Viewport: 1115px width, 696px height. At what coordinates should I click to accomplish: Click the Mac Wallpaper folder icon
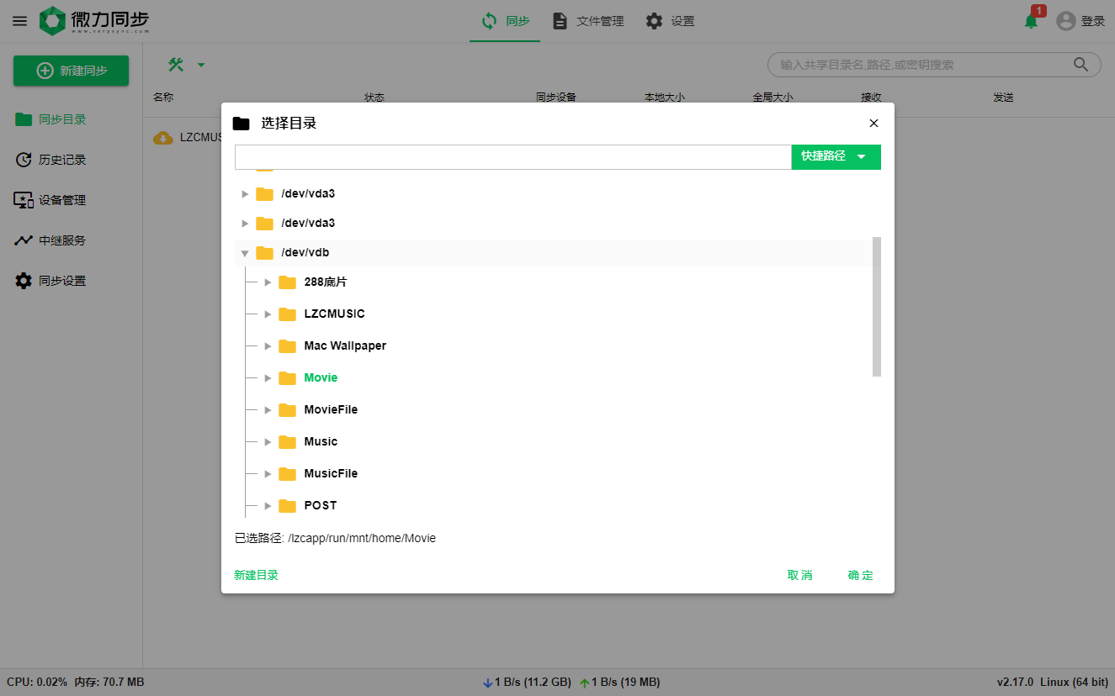point(288,345)
